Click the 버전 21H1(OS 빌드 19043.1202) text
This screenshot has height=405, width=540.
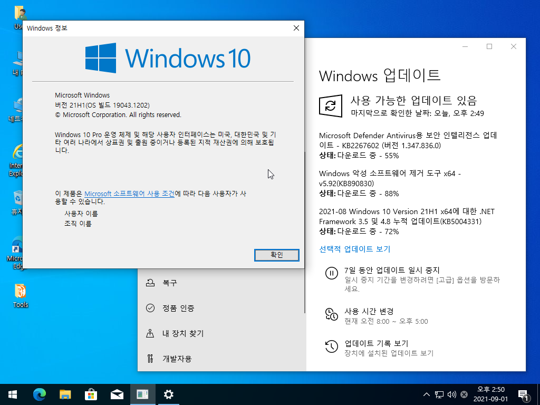(x=102, y=105)
